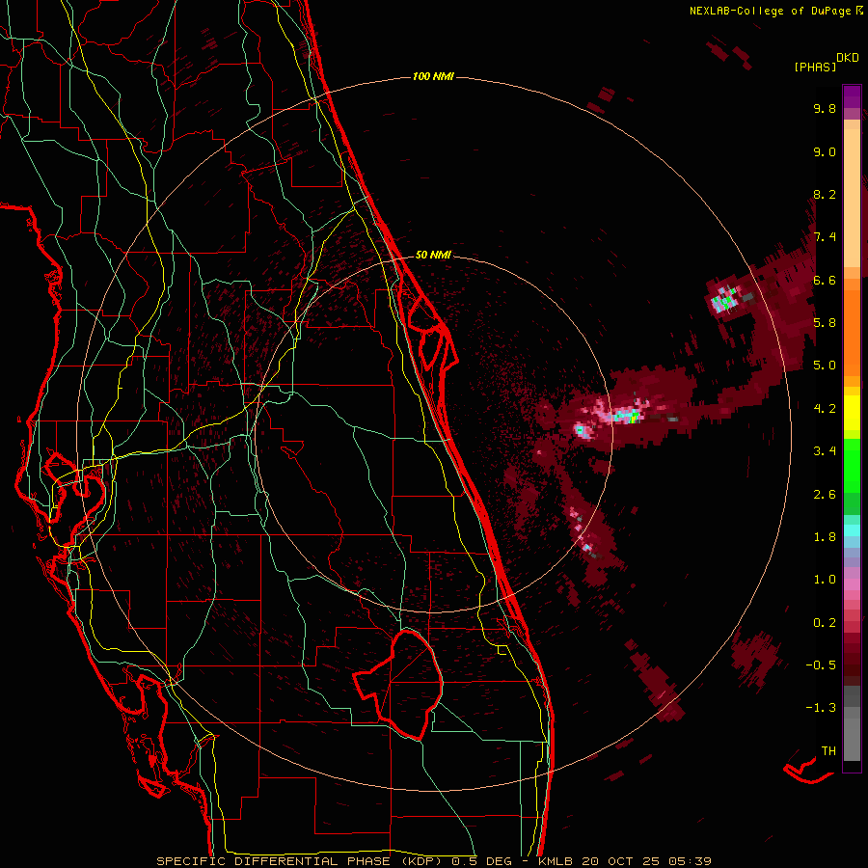Select the 5.8 color scale value
Viewport: 868px width, 868px height.
pos(825,323)
